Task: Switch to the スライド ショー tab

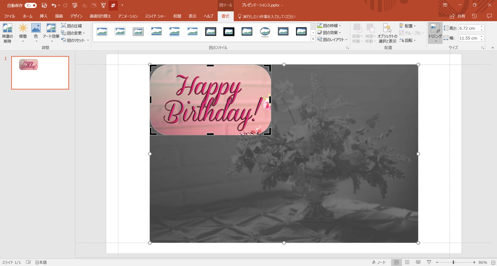Action: coord(155,16)
